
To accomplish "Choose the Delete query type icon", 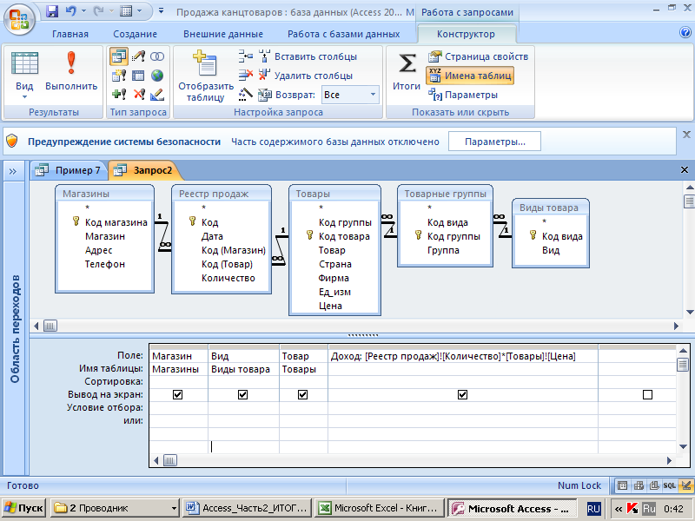I will tap(138, 95).
